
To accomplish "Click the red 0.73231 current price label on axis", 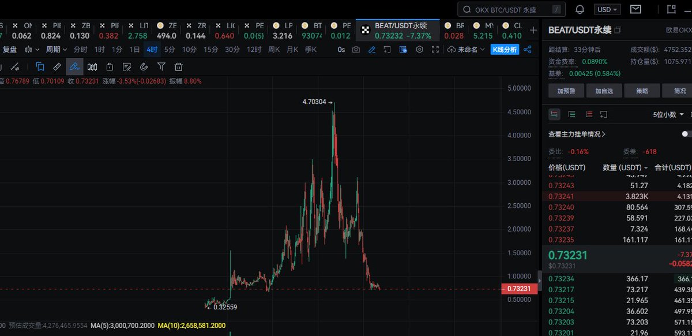I will (x=520, y=289).
